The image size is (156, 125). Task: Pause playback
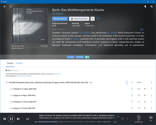pos(11,119)
